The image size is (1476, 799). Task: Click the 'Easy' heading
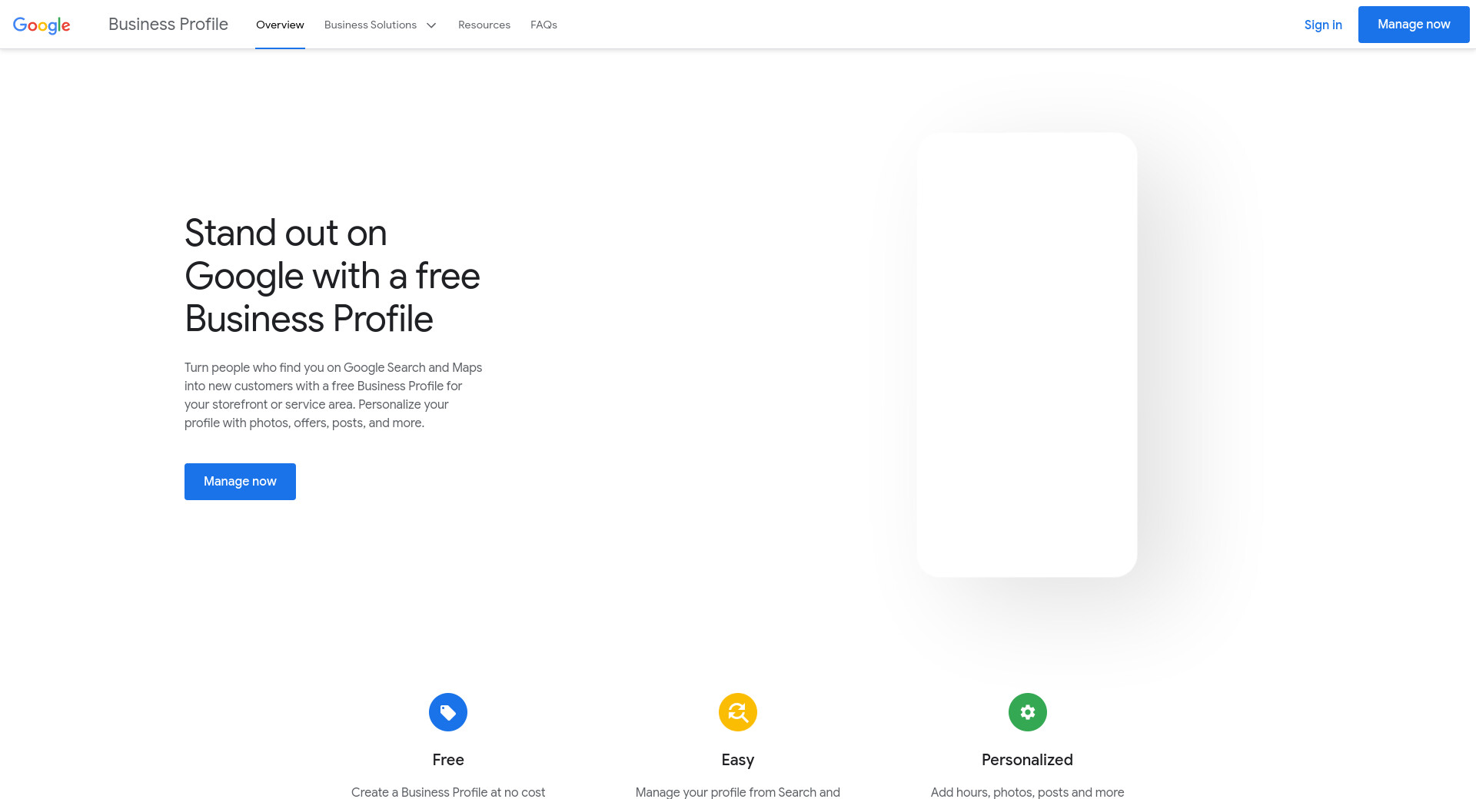click(738, 761)
